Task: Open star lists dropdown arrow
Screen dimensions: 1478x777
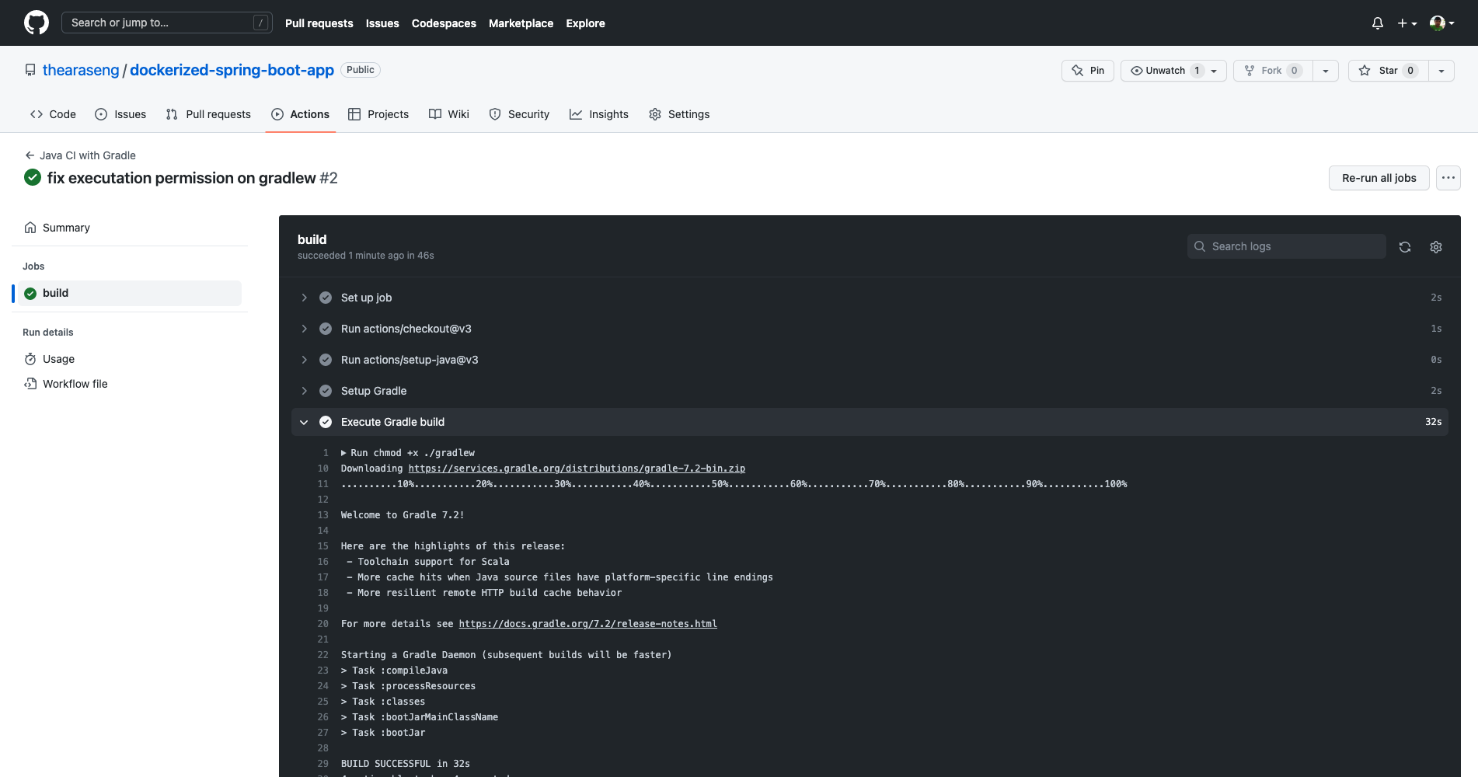Action: (1441, 71)
